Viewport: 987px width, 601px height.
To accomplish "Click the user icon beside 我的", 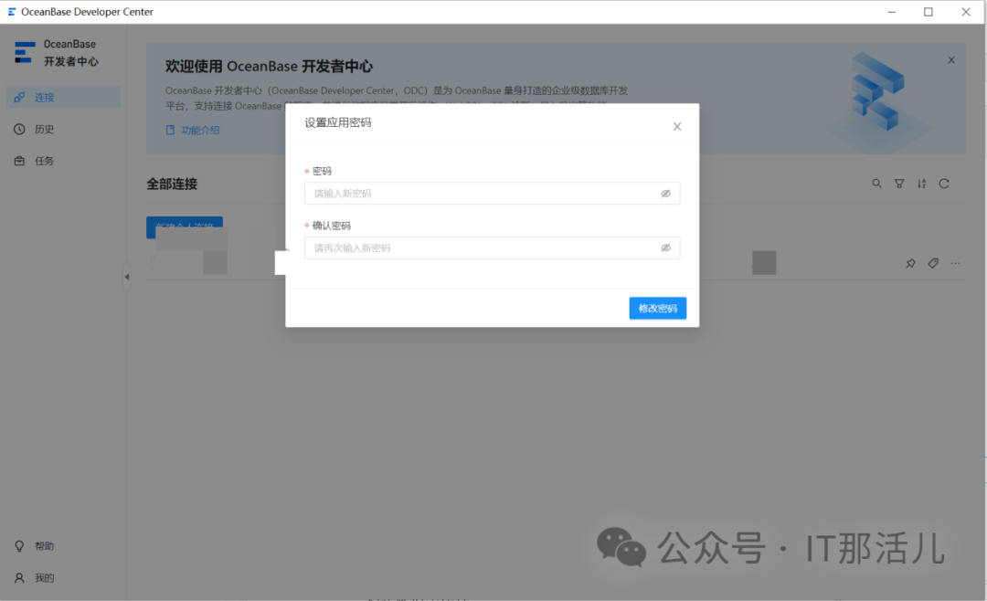I will [19, 578].
